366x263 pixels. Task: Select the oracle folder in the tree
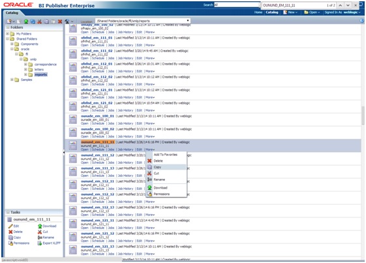pyautogui.click(x=25, y=49)
